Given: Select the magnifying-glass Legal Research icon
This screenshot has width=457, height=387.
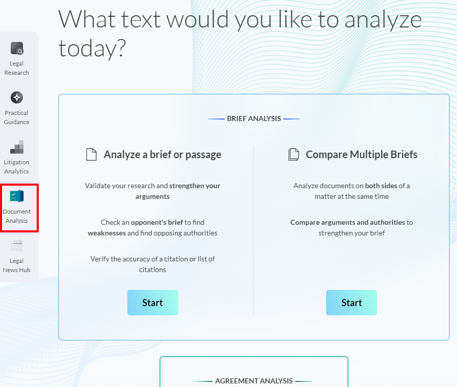Looking at the screenshot, I should [16, 48].
